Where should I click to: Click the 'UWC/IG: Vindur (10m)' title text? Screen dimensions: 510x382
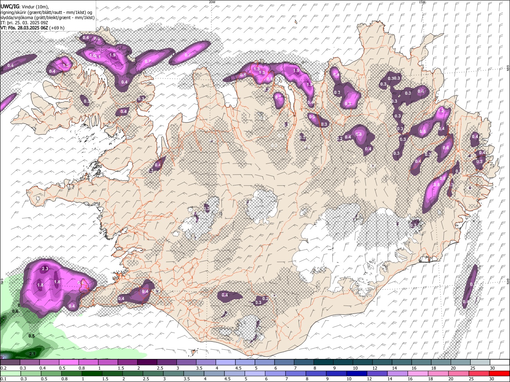[25, 7]
